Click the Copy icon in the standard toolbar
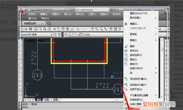This screenshot has width=183, height=110. [x=59, y=29]
